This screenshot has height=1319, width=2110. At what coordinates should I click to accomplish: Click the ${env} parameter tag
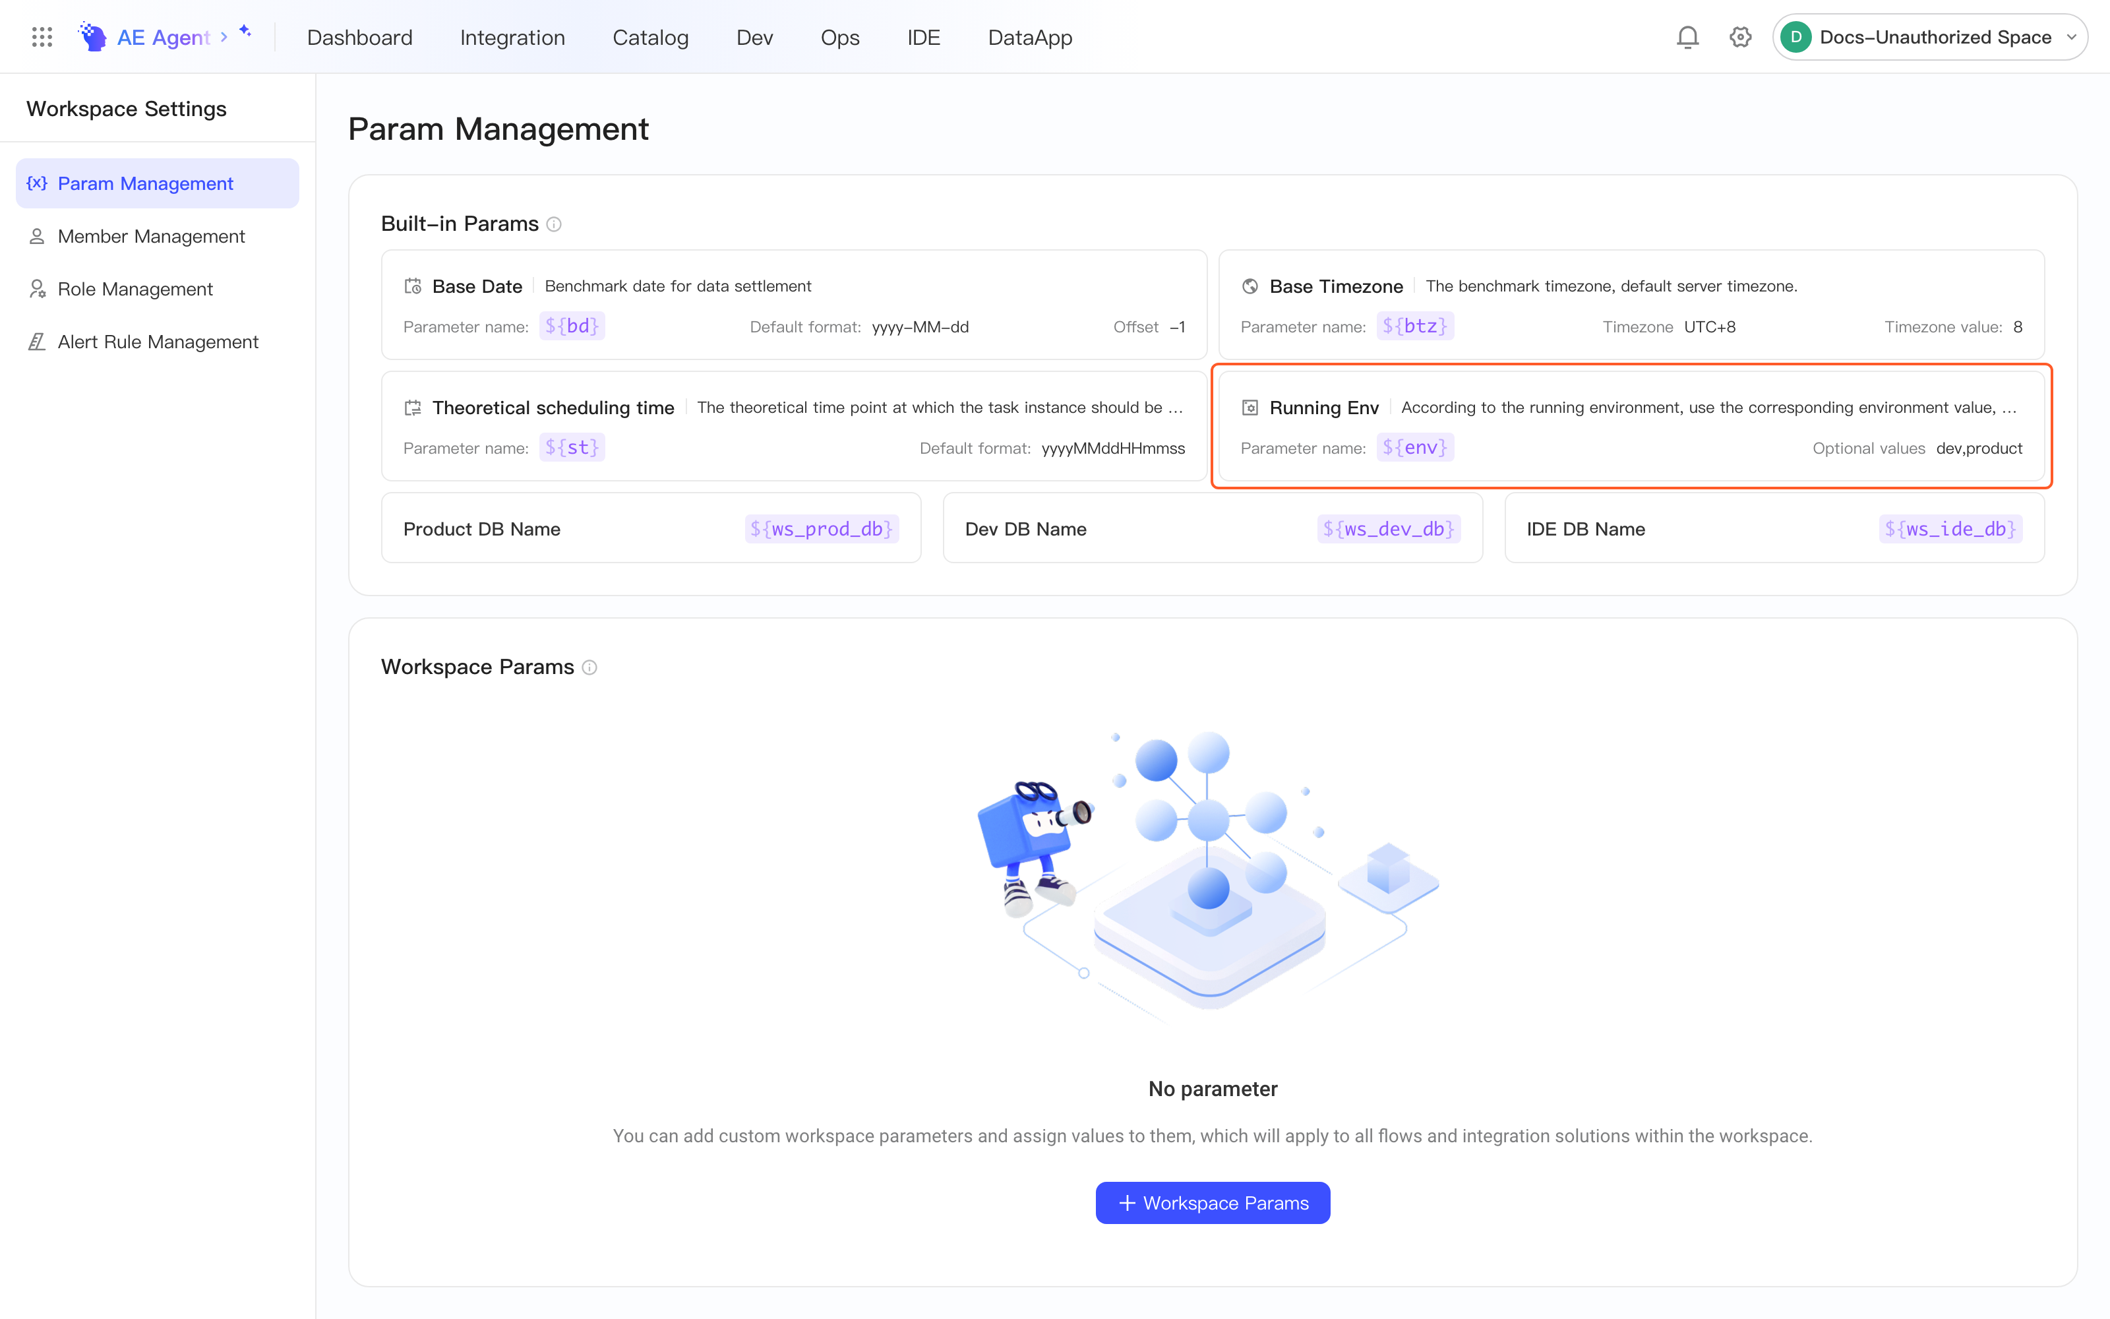coord(1415,448)
